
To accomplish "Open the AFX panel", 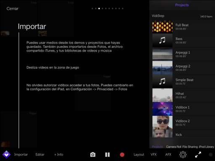I will coord(168,155).
